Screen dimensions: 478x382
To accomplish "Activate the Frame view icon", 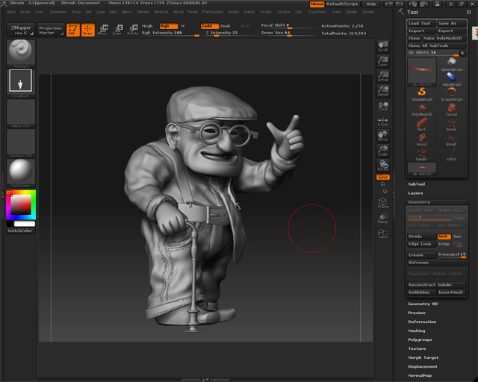I will click(383, 203).
